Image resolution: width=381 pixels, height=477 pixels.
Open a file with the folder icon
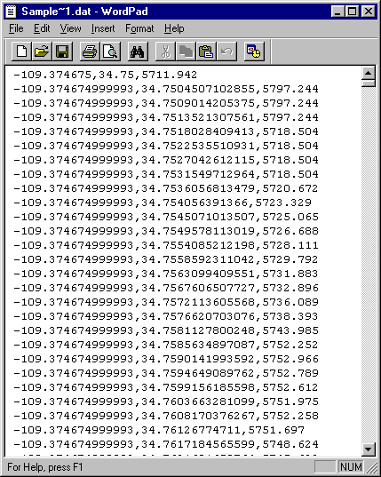tap(42, 52)
